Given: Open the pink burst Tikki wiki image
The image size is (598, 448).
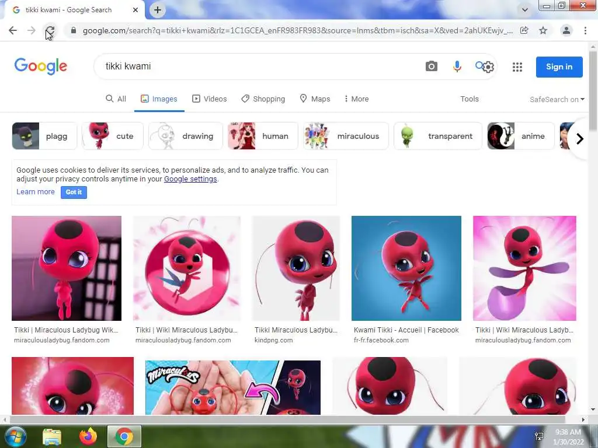Looking at the screenshot, I should click(x=524, y=268).
